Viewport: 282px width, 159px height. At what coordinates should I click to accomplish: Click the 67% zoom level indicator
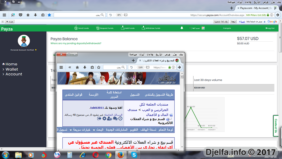coord(119,15)
